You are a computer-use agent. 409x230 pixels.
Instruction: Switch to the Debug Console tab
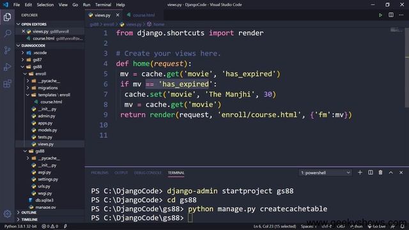(x=148, y=172)
